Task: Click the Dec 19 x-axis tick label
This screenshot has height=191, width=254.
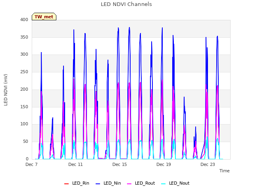Action: coord(164,164)
